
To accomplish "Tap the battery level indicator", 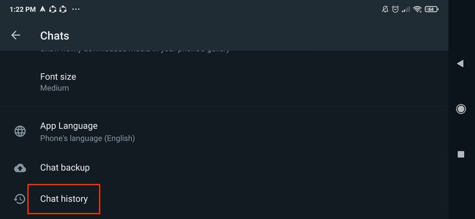I will click(x=432, y=9).
